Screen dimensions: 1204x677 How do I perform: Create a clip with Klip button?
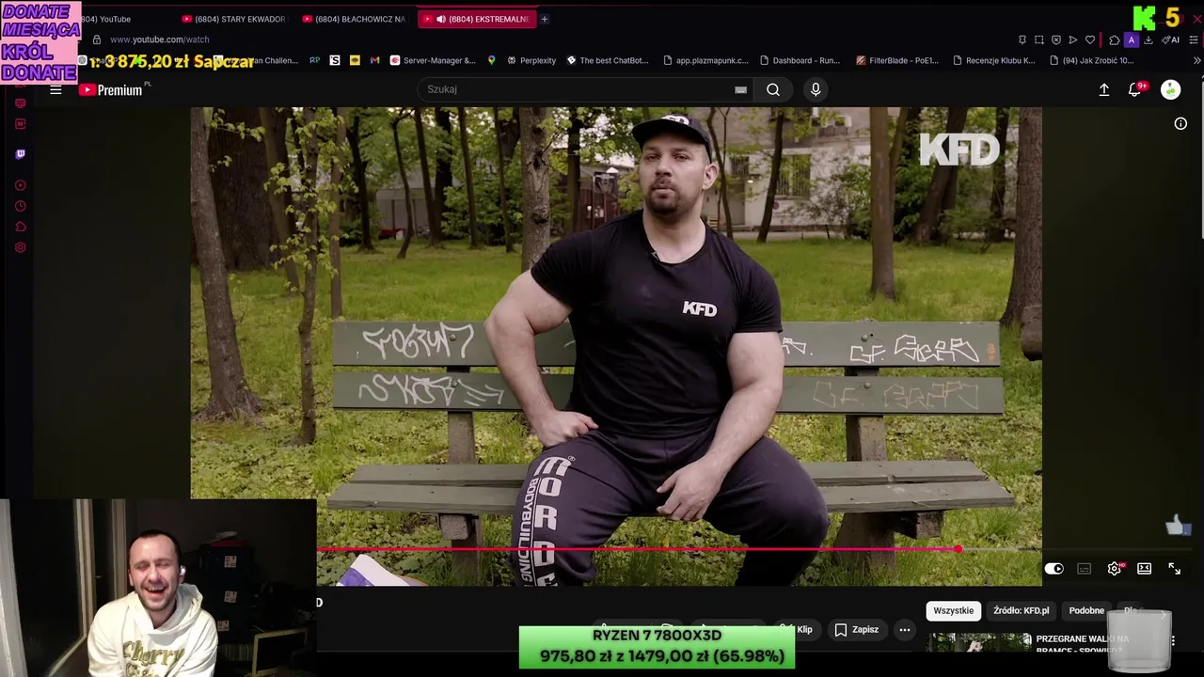[798, 630]
